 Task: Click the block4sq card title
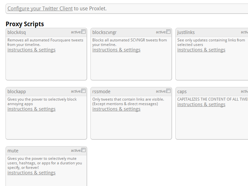coord(15,32)
